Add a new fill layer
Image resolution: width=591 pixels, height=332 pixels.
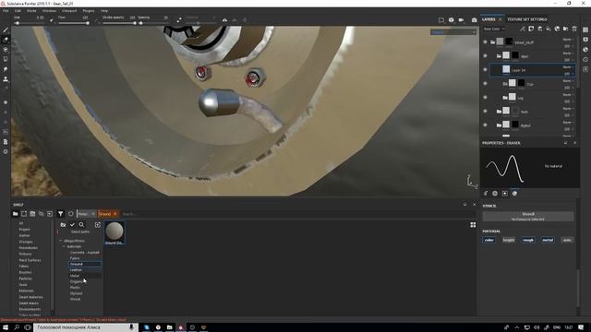(x=549, y=29)
